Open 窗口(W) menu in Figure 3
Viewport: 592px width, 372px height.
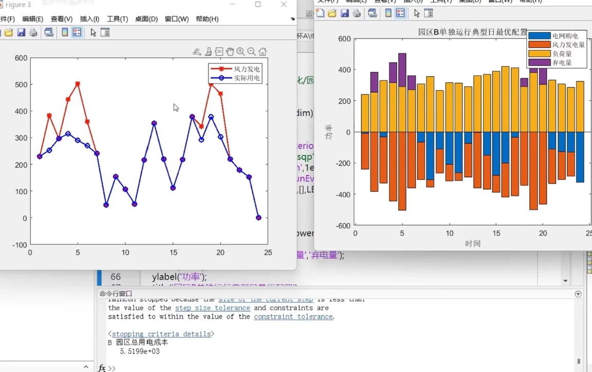point(177,19)
